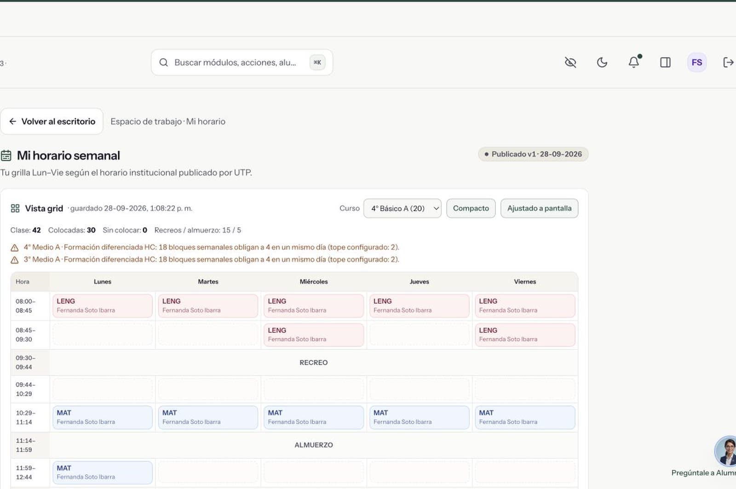The image size is (736, 489).
Task: Switch to Compacto view
Action: [x=471, y=208]
